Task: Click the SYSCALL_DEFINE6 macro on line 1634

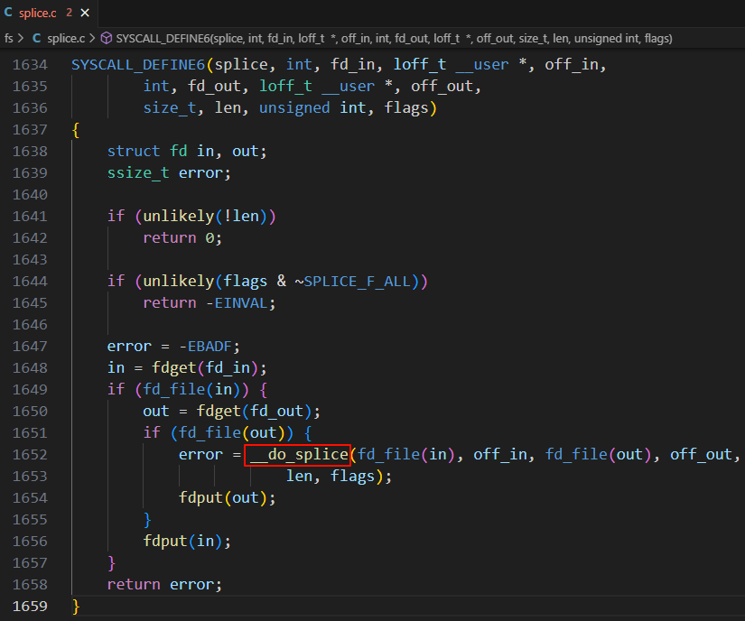Action: coord(138,65)
